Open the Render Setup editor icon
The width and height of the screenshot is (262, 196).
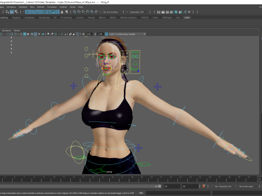pos(180,12)
